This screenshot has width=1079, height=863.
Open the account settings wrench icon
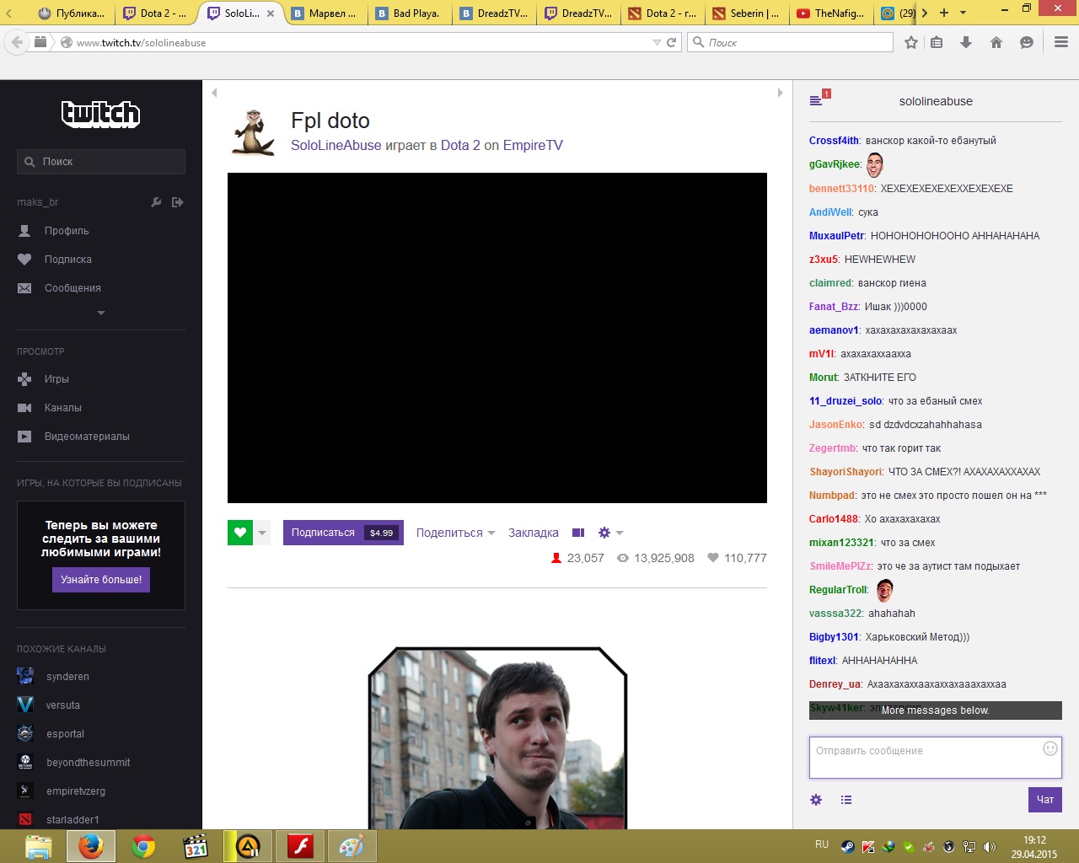tap(156, 202)
